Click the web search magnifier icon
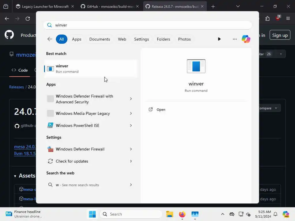This screenshot has height=221, width=295. 50,185
